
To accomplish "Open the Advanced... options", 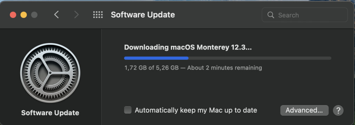I will point(304,110).
